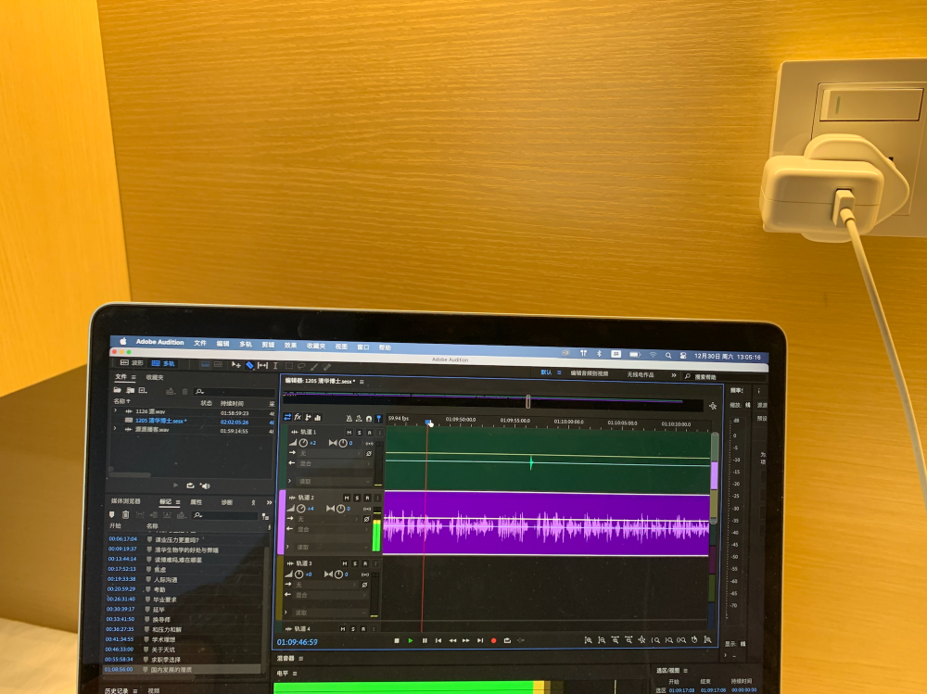
Task: Open the 文件 menu in menu bar
Action: click(x=200, y=343)
